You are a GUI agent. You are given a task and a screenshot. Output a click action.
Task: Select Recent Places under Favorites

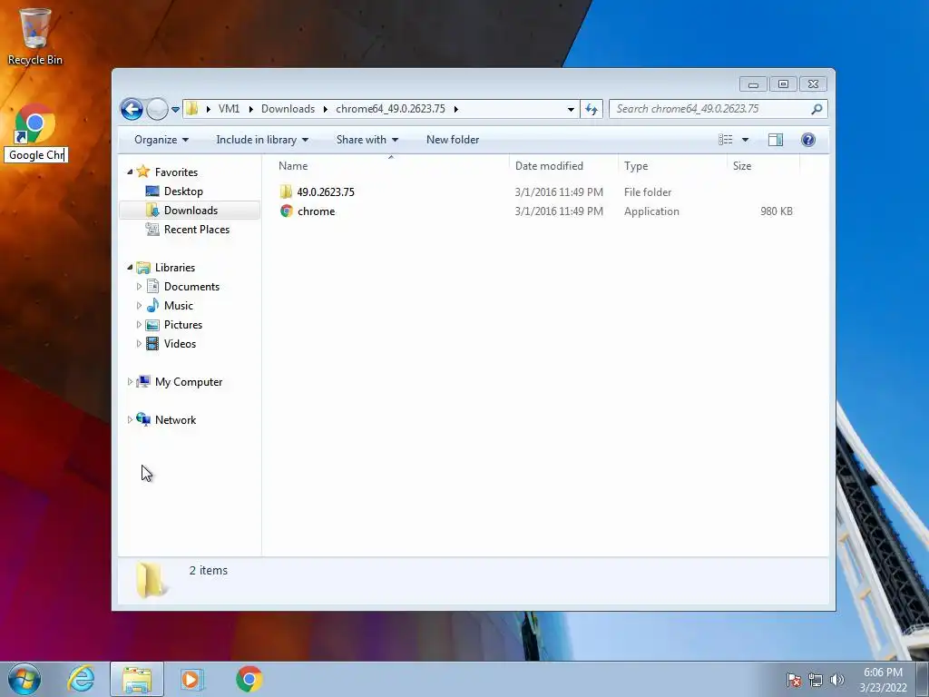coord(196,230)
